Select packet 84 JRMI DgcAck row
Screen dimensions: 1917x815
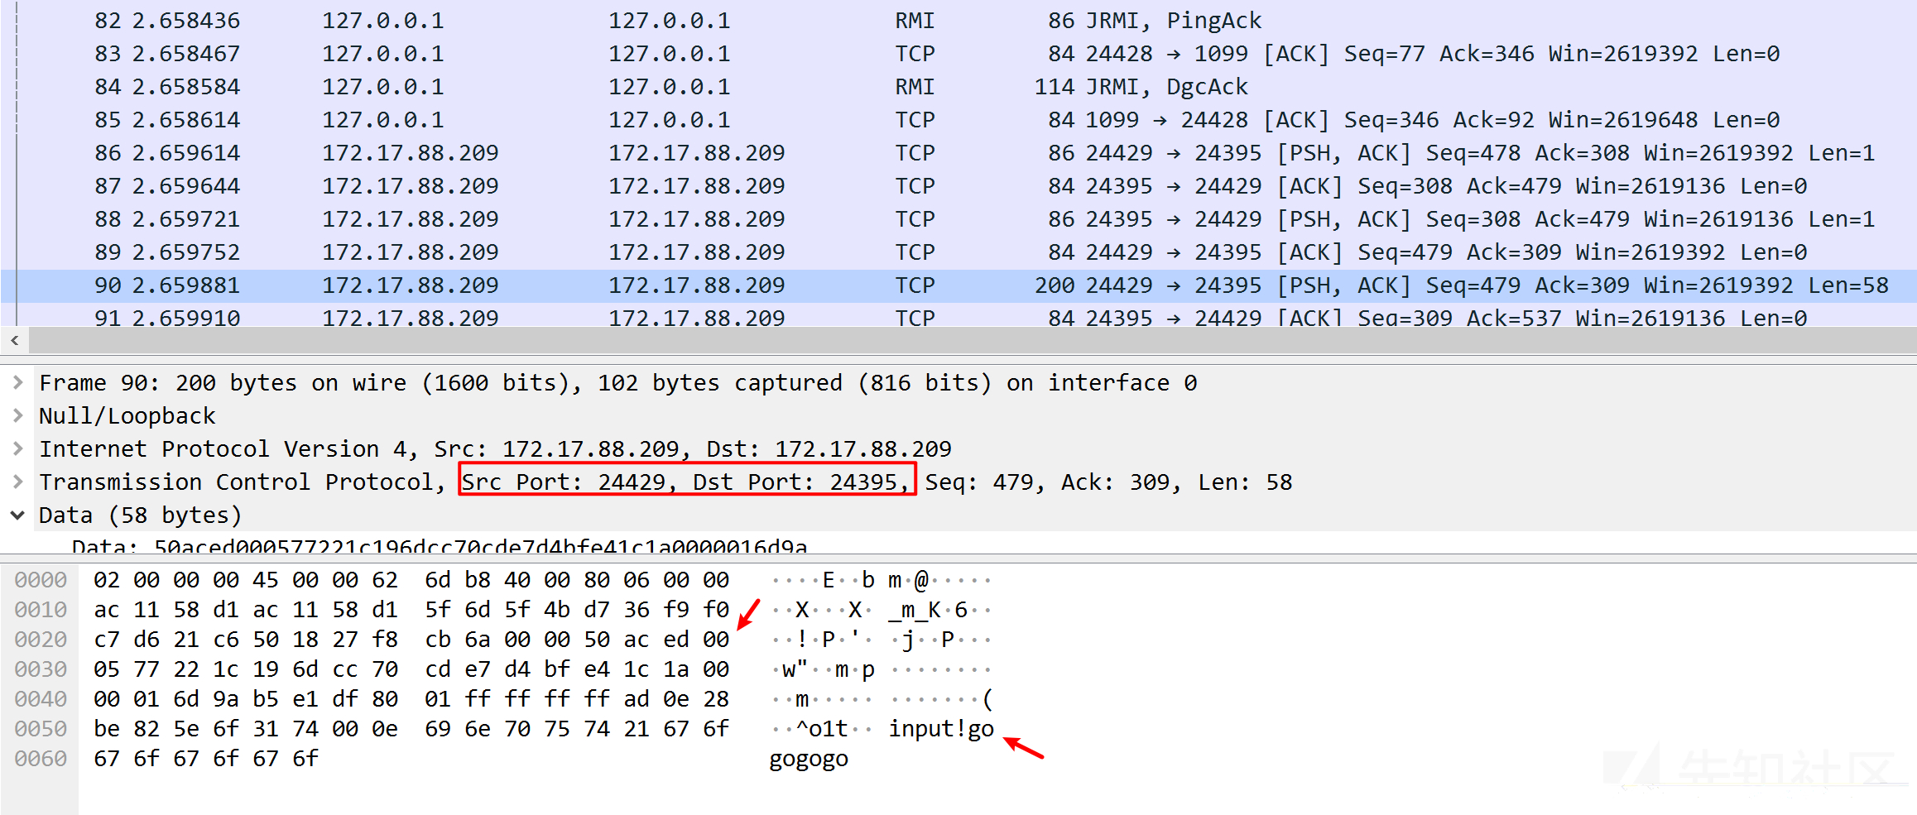959,86
